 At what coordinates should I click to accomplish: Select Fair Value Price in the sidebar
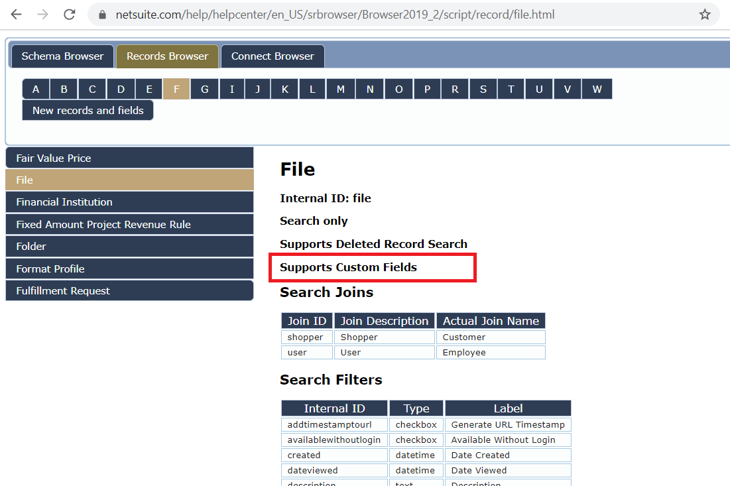click(x=129, y=158)
